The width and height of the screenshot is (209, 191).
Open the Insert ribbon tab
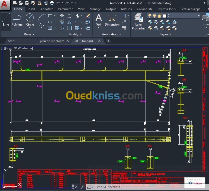coord(31,9)
